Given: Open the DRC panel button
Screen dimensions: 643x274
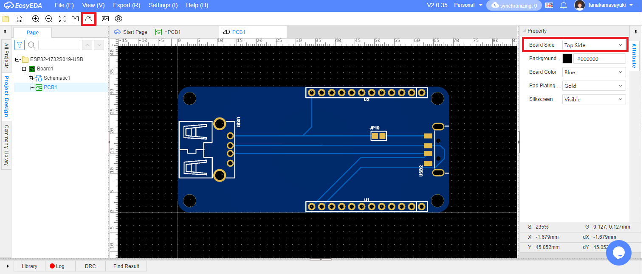Looking at the screenshot, I should (x=90, y=266).
